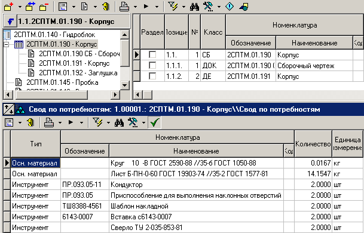Click tree scrollbar up arrow

[125, 35]
